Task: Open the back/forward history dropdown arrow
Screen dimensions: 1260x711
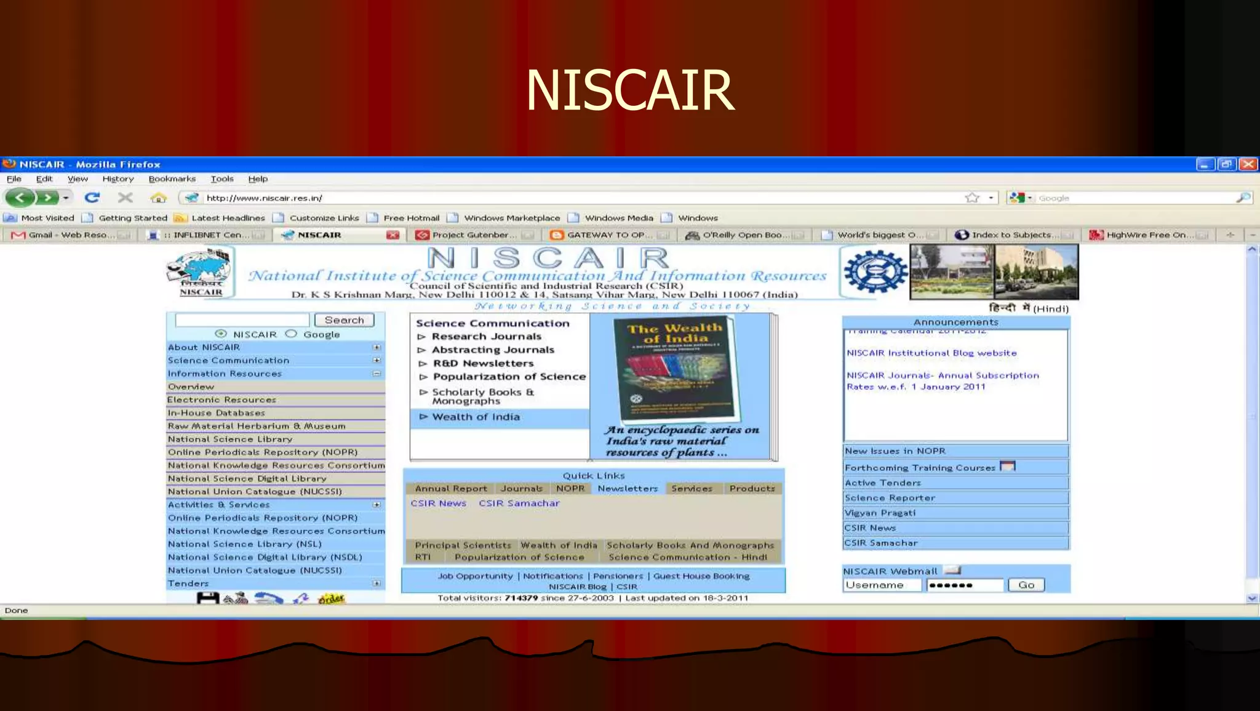Action: tap(66, 198)
